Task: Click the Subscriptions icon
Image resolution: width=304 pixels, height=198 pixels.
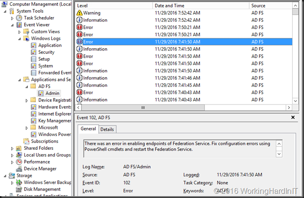Action: point(26,141)
